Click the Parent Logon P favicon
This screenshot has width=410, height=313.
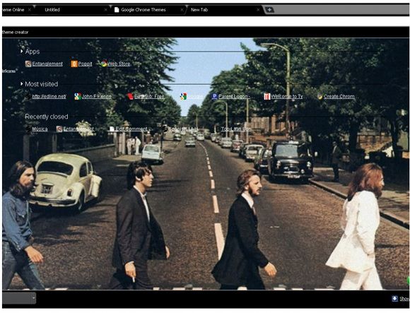[x=214, y=96]
